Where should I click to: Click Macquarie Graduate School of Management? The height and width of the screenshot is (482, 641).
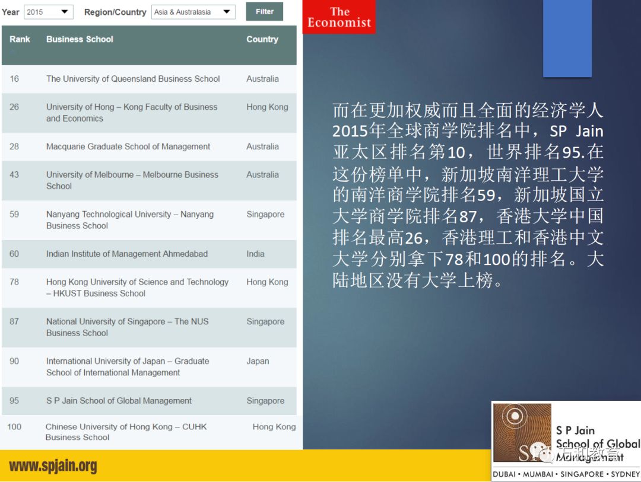(128, 146)
